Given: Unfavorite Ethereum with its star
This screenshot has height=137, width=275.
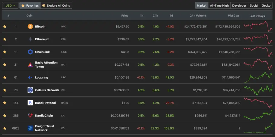Looking at the screenshot, I should (5, 39).
